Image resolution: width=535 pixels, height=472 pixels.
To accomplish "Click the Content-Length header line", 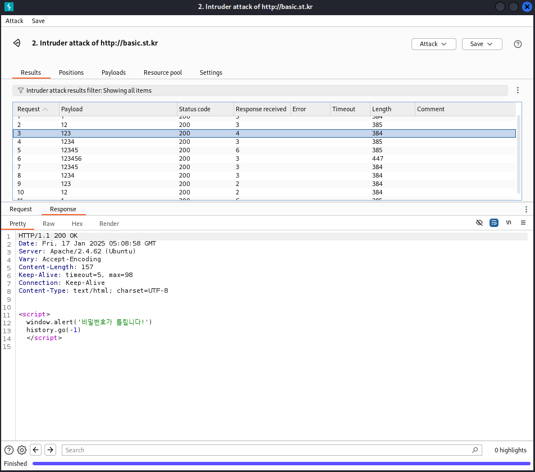I will point(56,267).
